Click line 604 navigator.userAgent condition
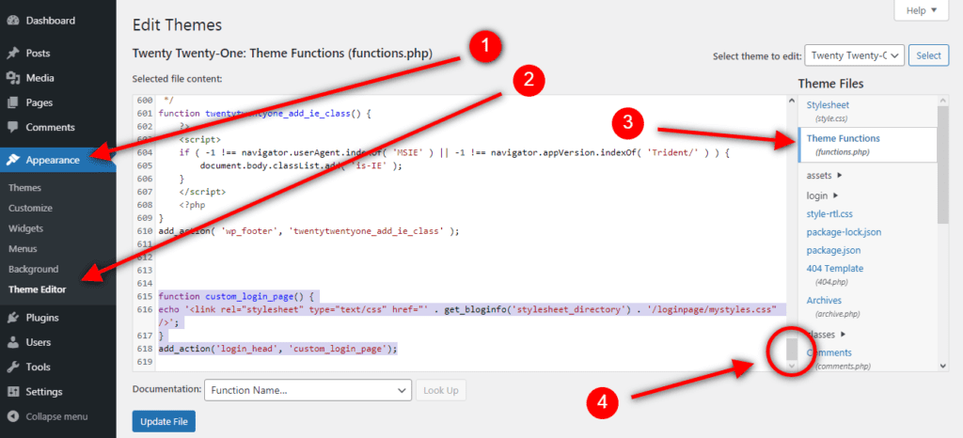 pos(454,153)
